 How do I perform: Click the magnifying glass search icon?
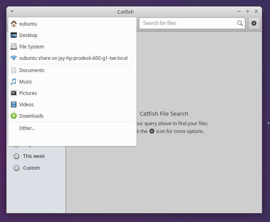[x=240, y=23]
